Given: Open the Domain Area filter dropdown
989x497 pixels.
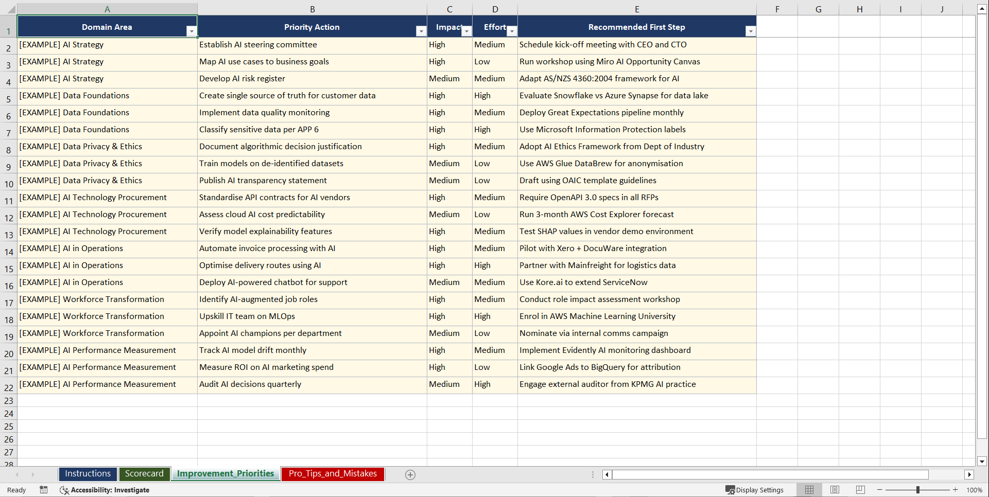Looking at the screenshot, I should (193, 31).
